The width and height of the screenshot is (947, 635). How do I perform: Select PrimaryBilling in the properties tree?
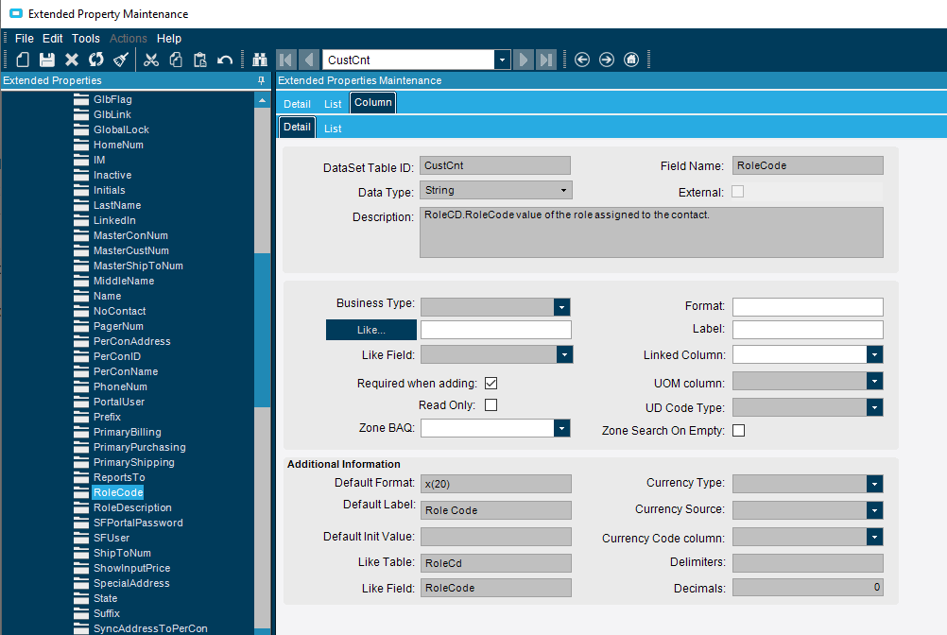(128, 432)
